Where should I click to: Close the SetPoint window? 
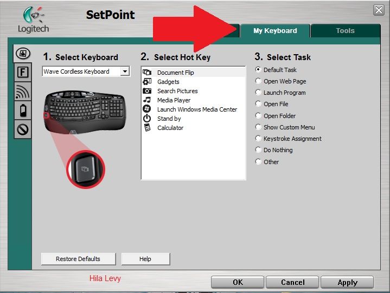coord(379,10)
